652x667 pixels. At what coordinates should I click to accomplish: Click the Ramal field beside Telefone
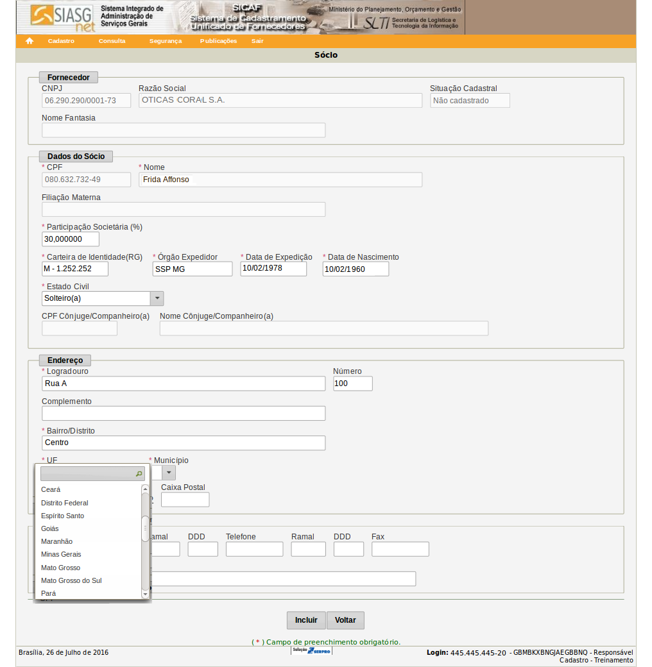click(x=309, y=549)
